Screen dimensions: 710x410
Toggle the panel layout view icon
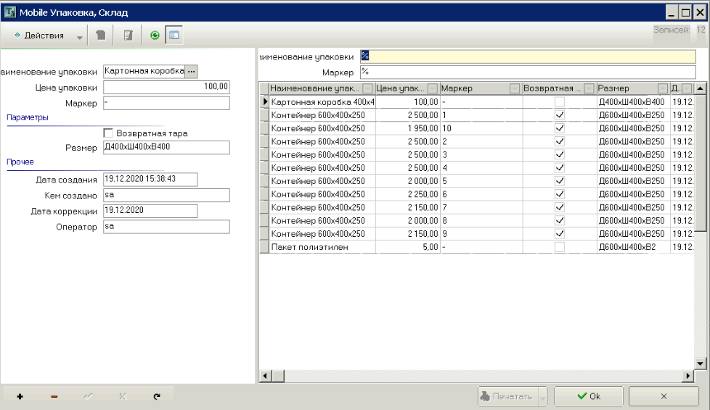click(x=174, y=35)
